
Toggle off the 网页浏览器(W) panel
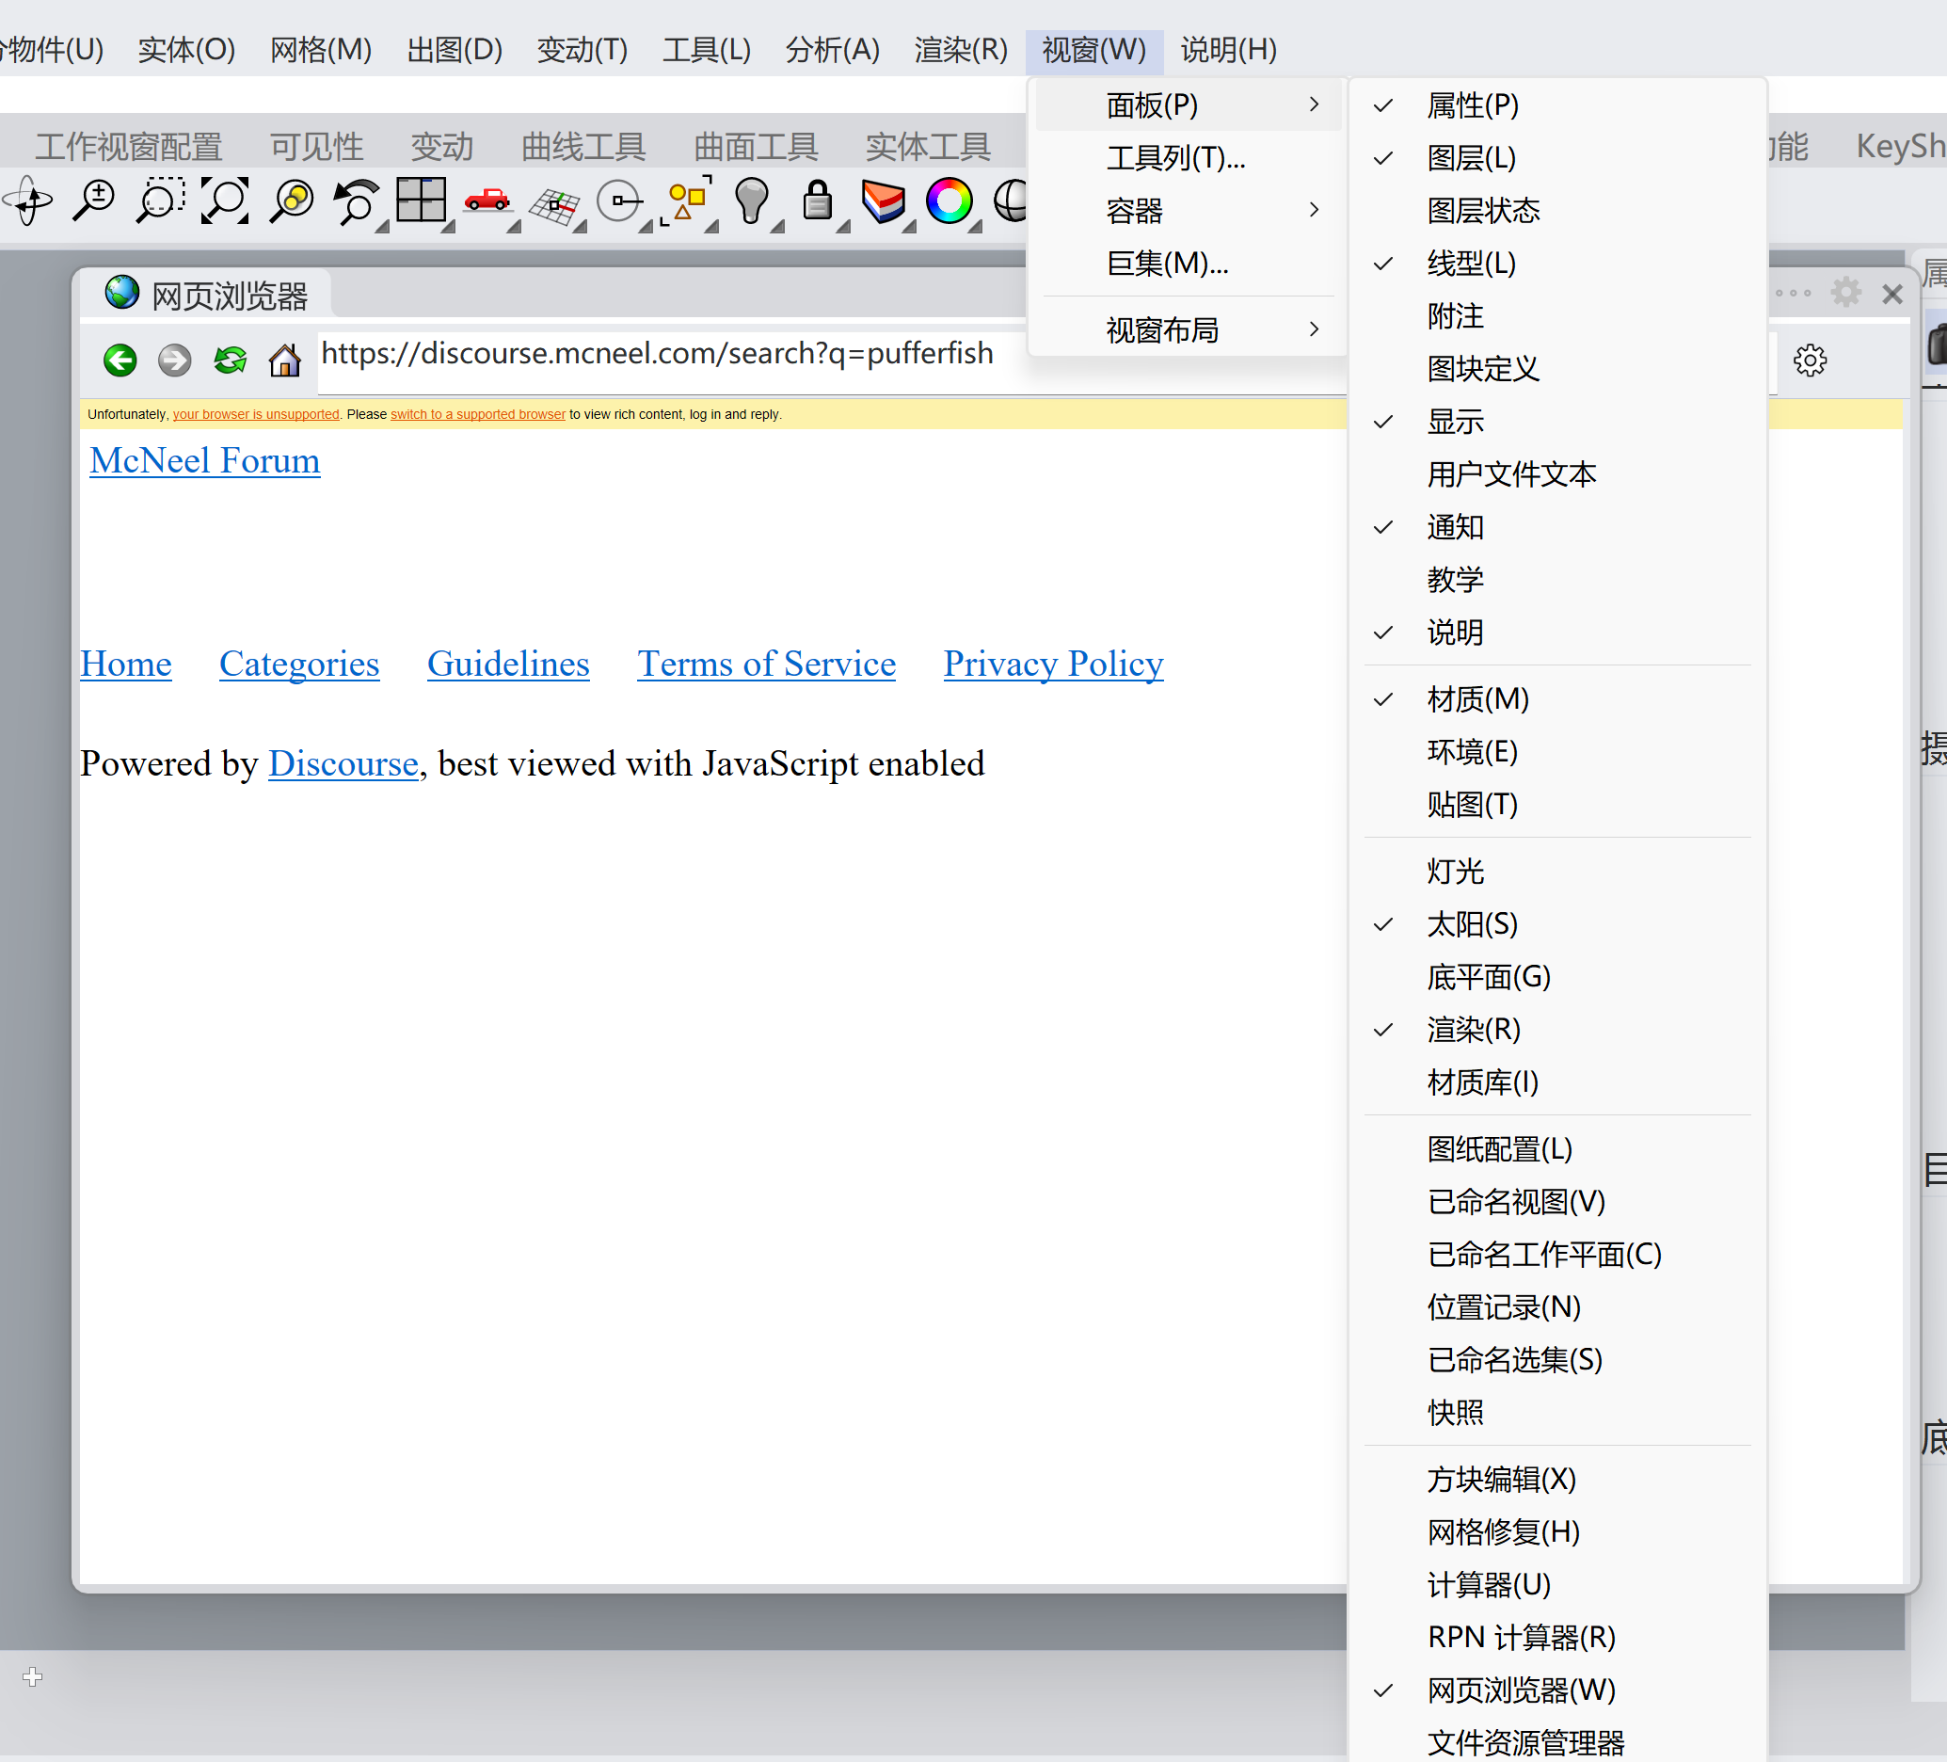(x=1520, y=1690)
